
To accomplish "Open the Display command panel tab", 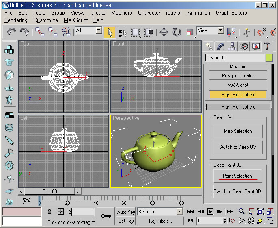I will (256, 46).
